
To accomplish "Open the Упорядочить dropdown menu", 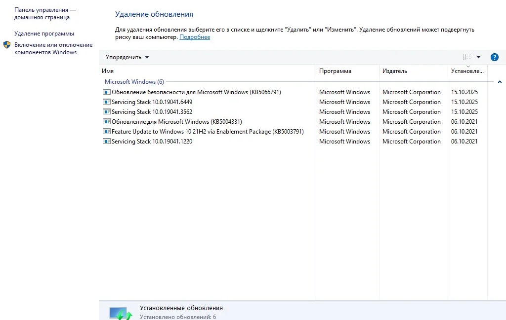I will click(x=127, y=57).
